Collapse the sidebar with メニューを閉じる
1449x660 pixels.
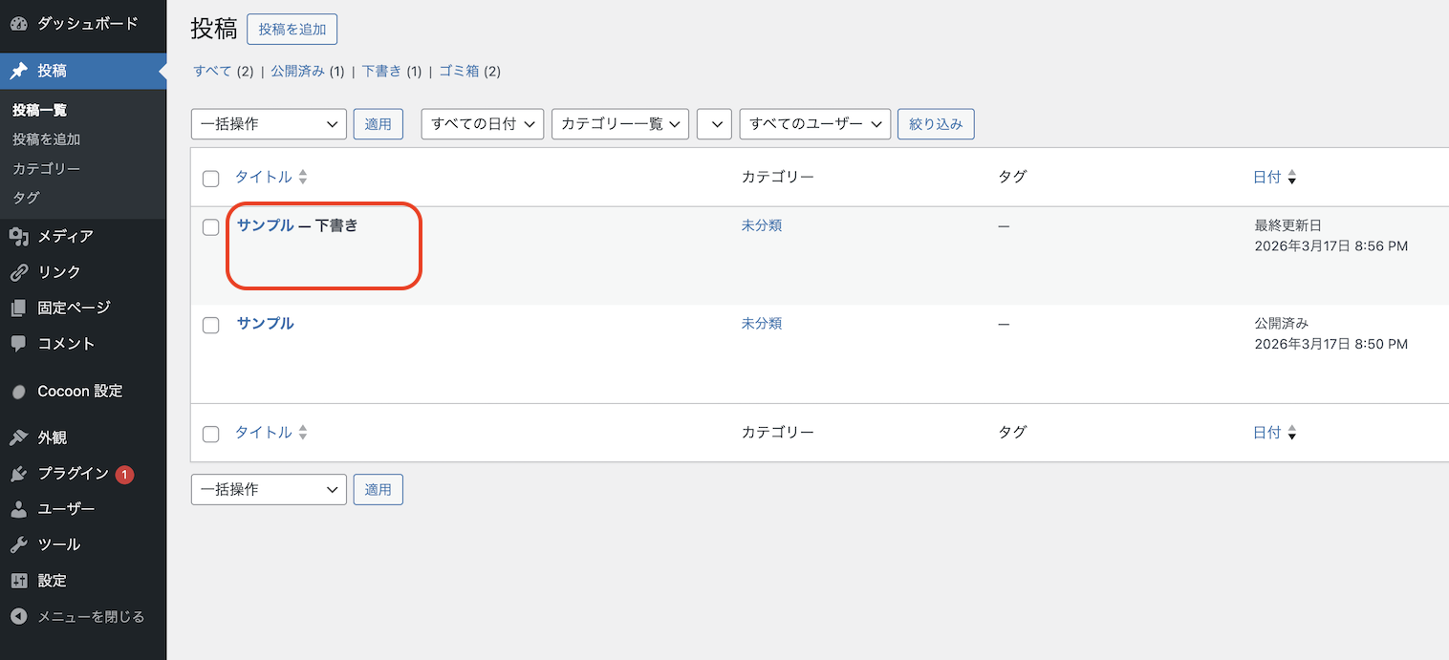(90, 617)
